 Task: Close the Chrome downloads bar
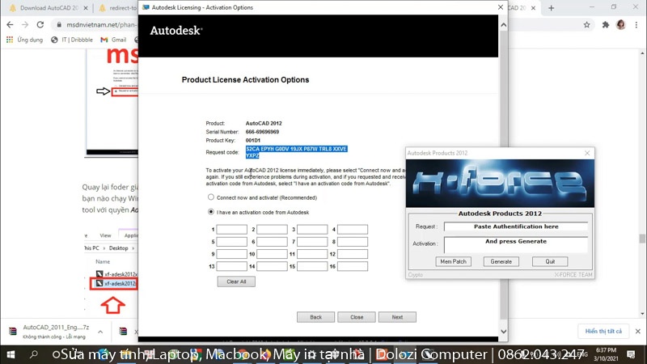(x=637, y=331)
